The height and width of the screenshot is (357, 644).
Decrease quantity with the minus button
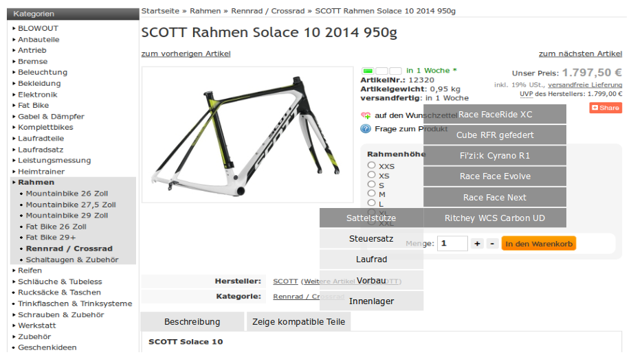(492, 244)
